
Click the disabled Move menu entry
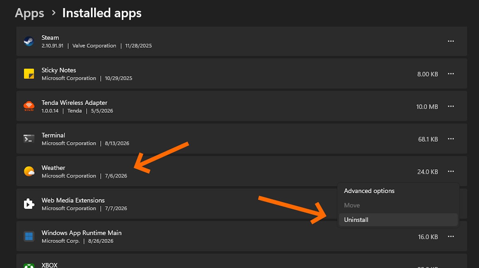pyautogui.click(x=398, y=205)
